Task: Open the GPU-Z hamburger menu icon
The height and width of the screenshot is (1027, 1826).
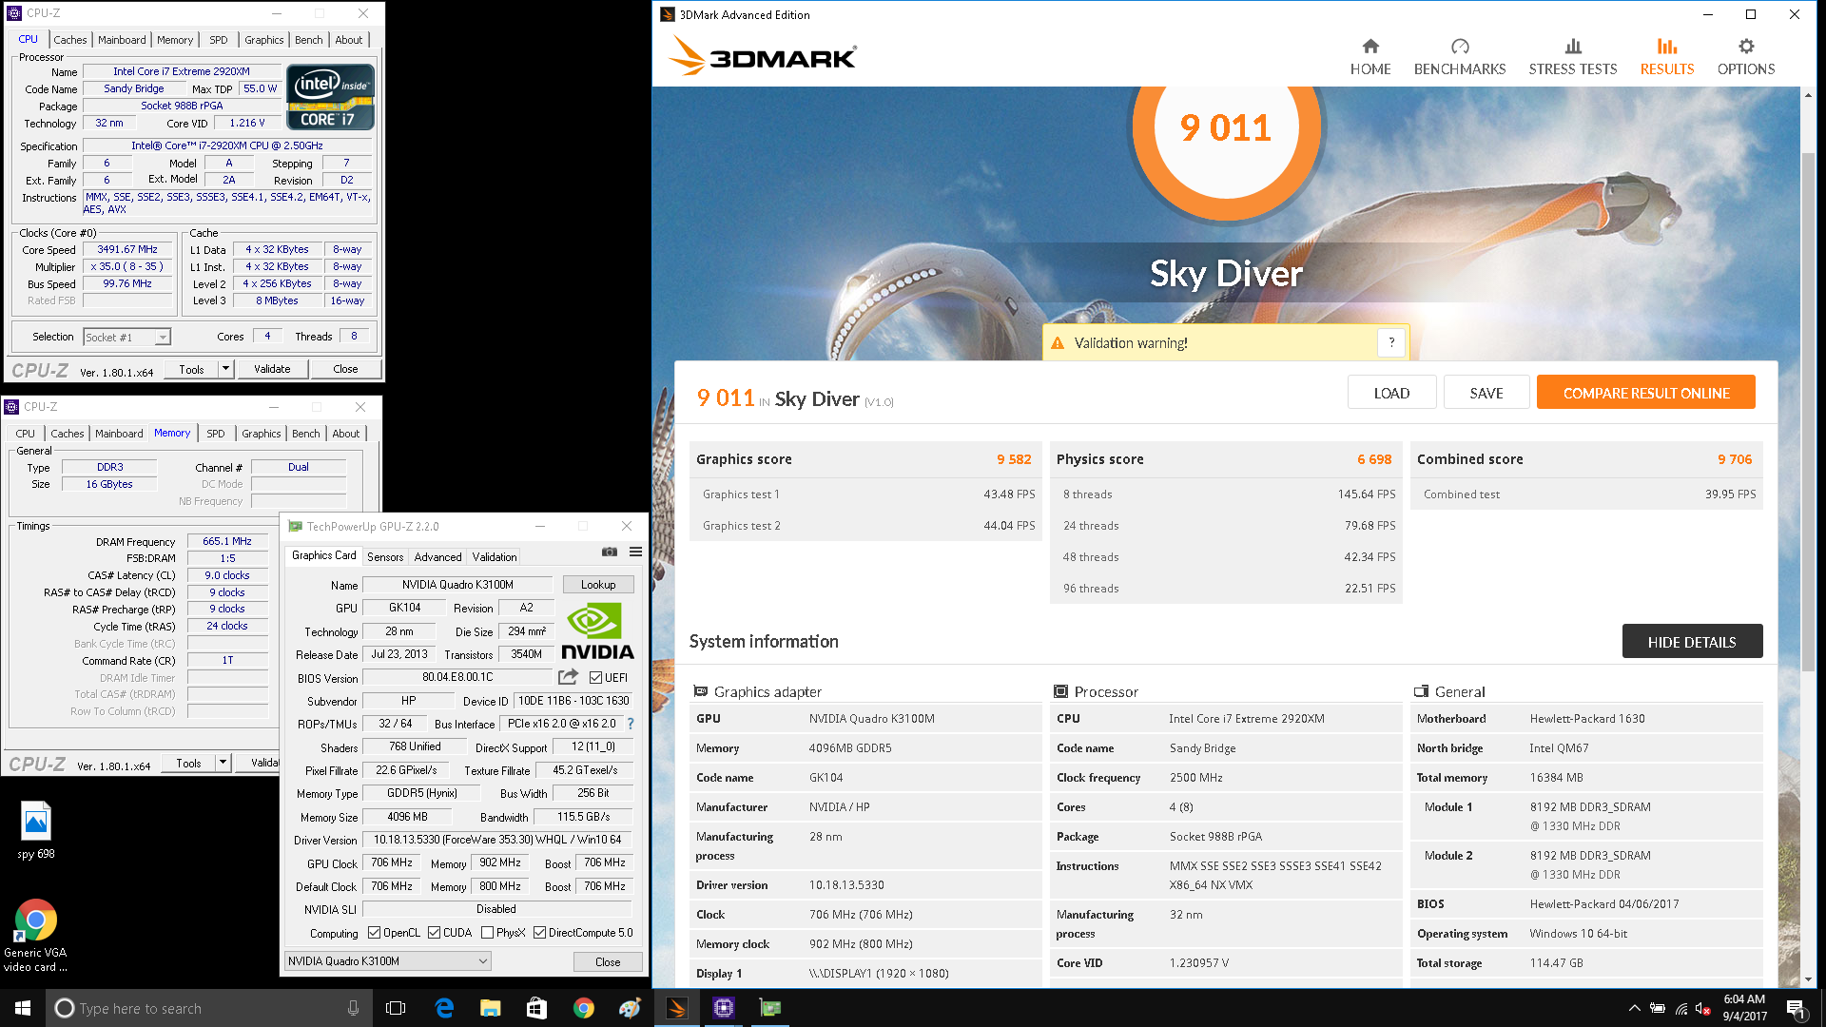Action: click(635, 552)
